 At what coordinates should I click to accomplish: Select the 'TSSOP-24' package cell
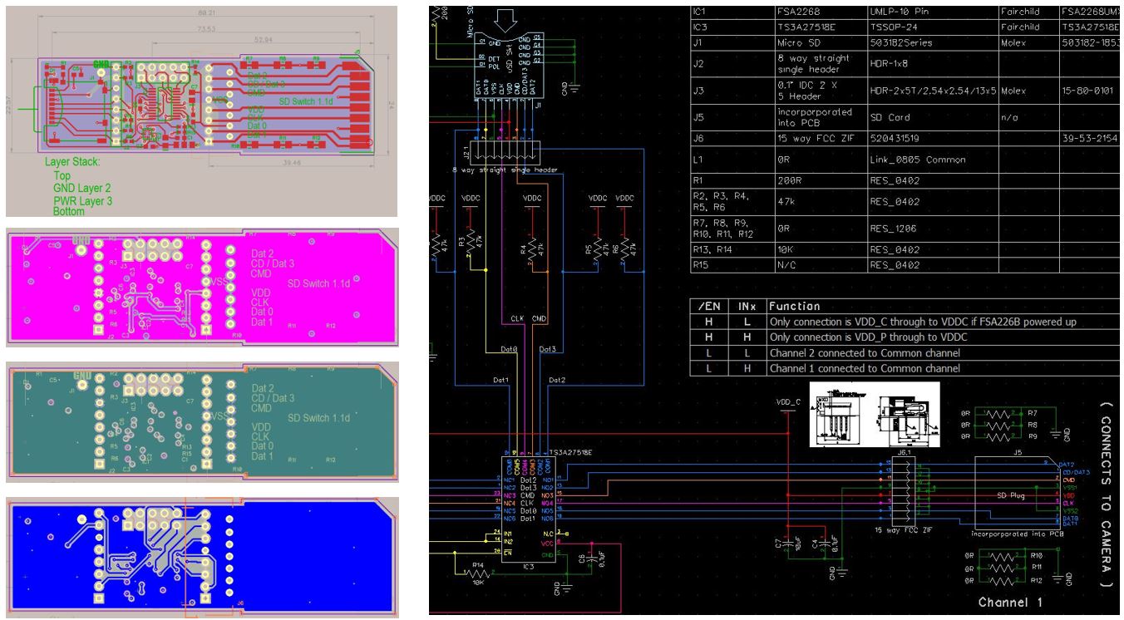(893, 27)
